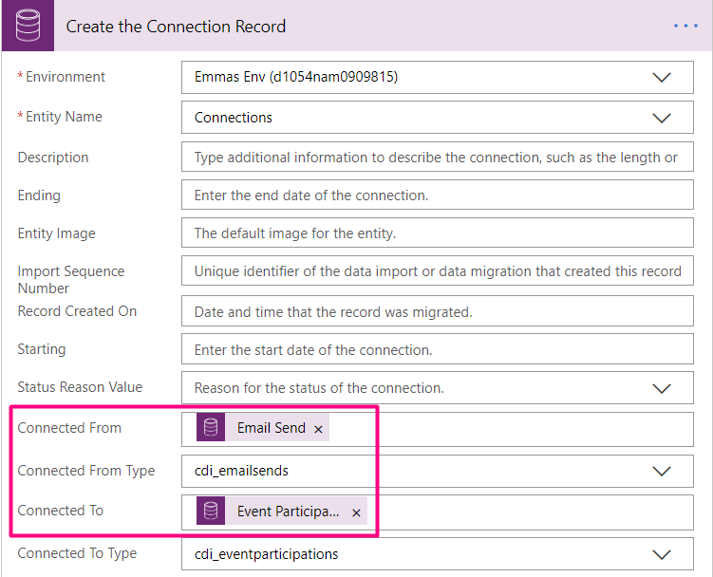Click the database icon in the action header
Screen dimensions: 713x577
(26, 26)
